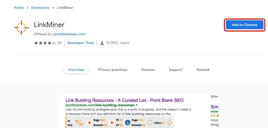Click the Add to Chrome button

pyautogui.click(x=244, y=25)
